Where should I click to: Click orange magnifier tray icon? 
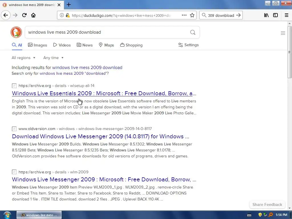[271, 215]
